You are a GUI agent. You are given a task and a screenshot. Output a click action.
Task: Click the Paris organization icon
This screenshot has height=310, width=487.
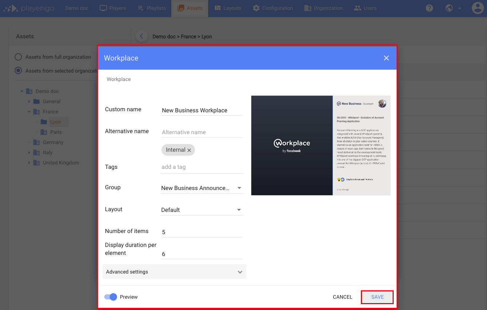(x=44, y=132)
